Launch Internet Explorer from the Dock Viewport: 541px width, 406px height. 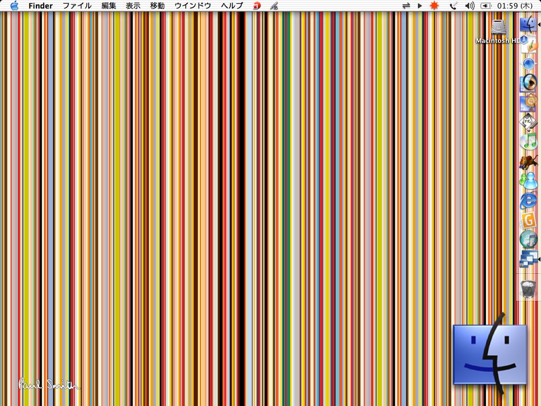(528, 201)
